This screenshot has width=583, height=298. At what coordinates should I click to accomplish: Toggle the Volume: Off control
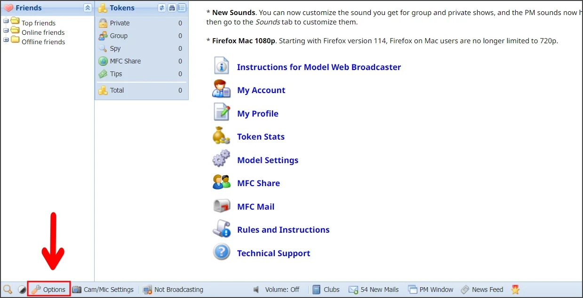point(276,290)
